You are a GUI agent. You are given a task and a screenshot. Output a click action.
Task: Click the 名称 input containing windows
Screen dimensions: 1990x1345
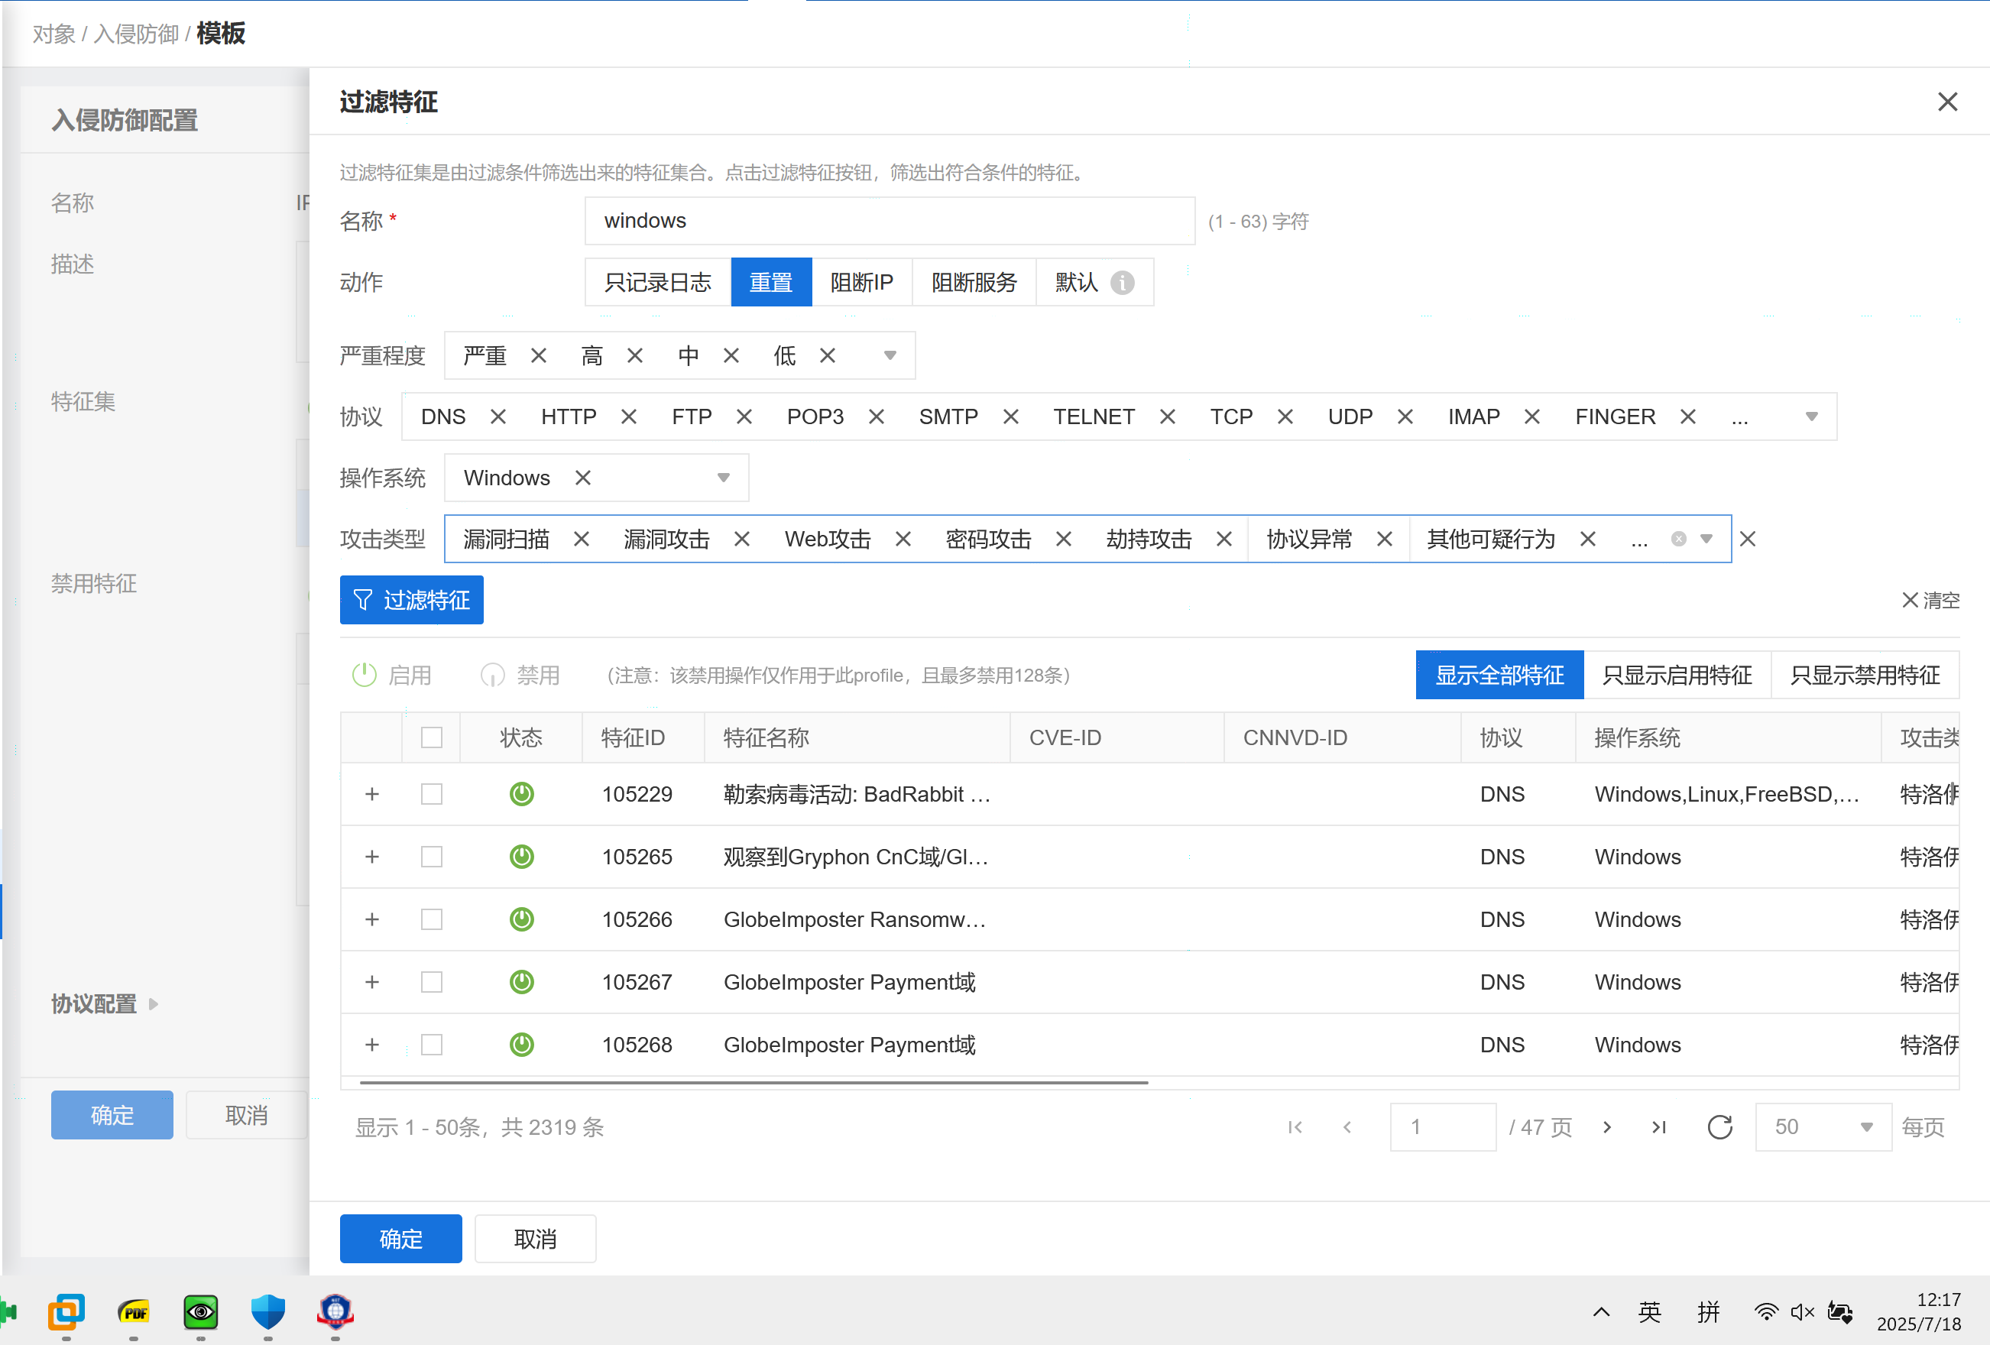890,221
